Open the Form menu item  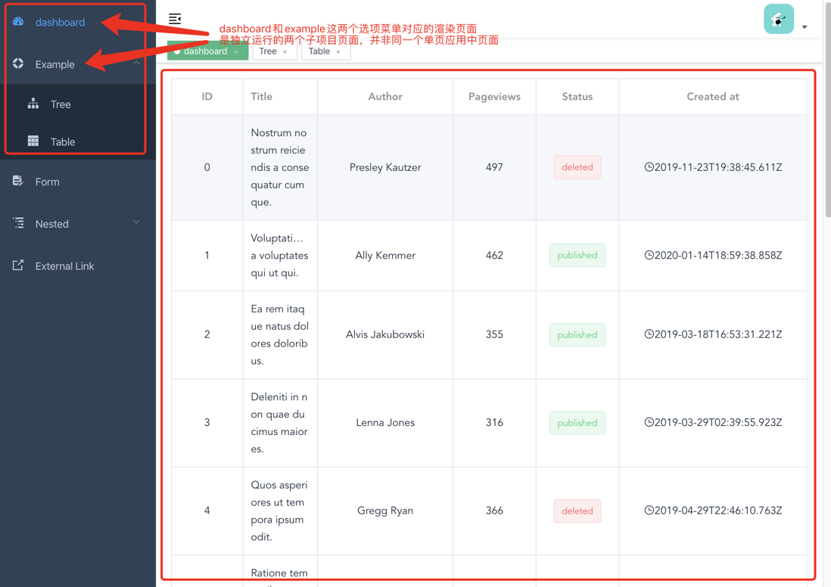(78, 182)
